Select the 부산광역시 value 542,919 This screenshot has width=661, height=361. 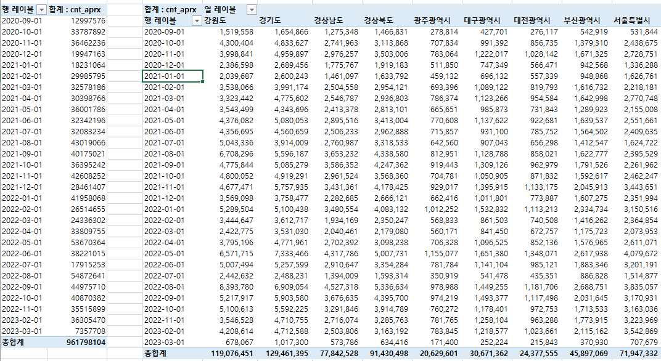594,31
